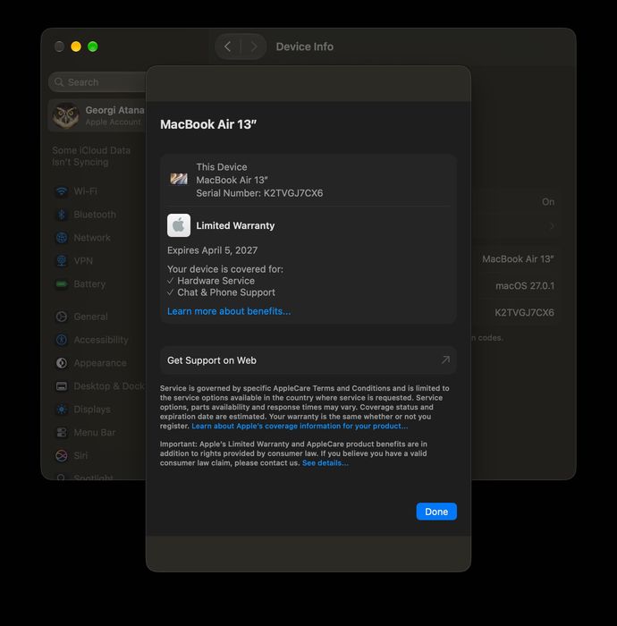Select Georgi Atana Apple Account row

(97, 115)
